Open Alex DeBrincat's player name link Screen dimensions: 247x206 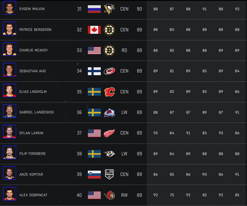(x=33, y=195)
